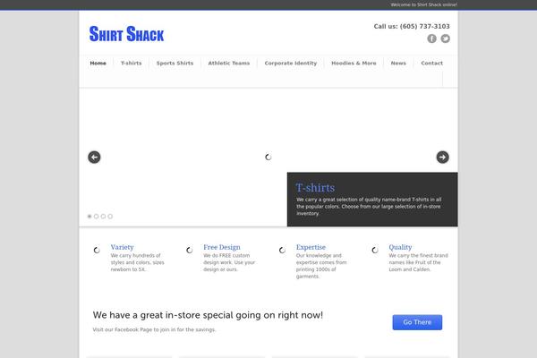
Task: Click the Quality heading
Action: pyautogui.click(x=400, y=247)
